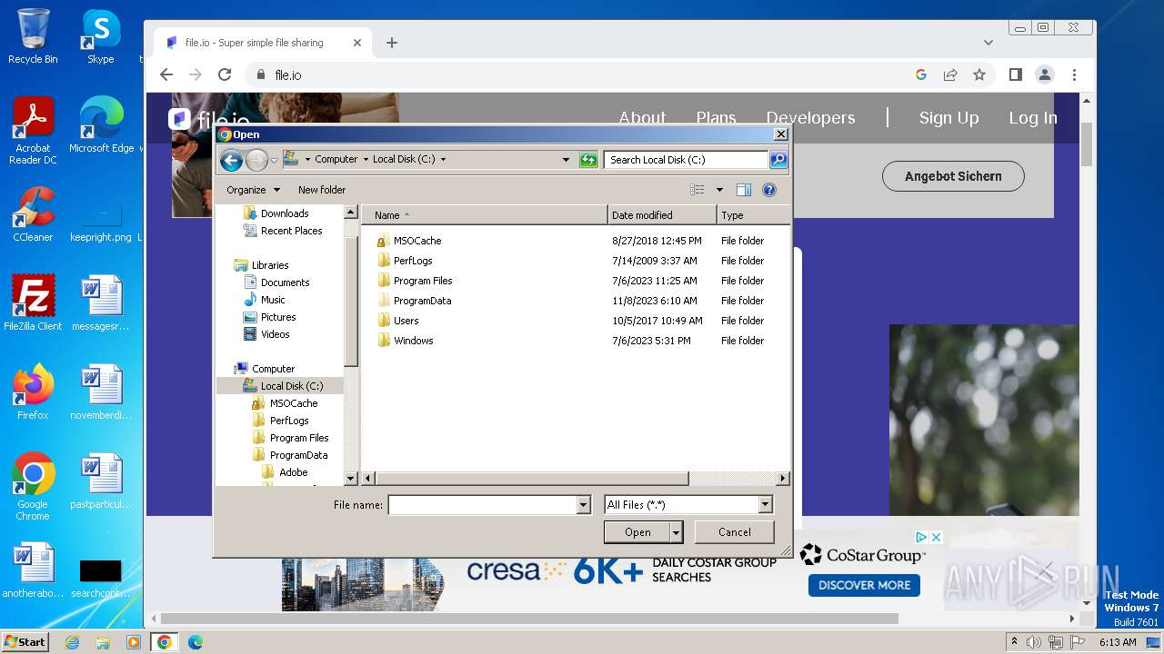
Task: Open Videos library in navigation pane
Action: (275, 334)
